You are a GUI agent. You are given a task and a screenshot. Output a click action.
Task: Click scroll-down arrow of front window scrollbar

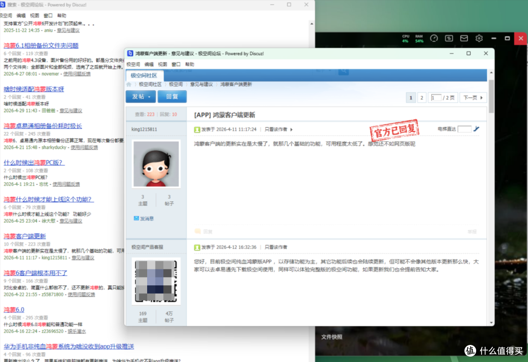[x=491, y=322]
